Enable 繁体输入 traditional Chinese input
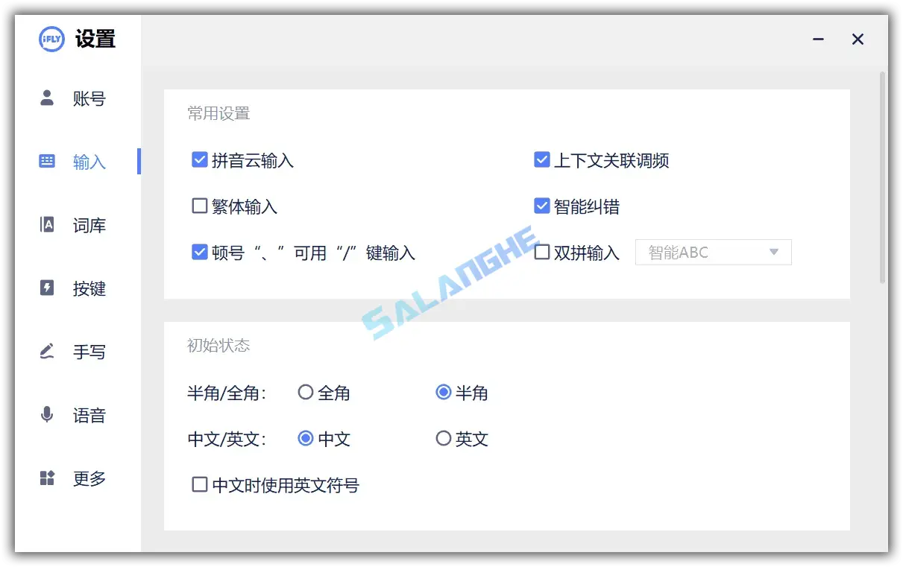The width and height of the screenshot is (903, 567). 200,206
